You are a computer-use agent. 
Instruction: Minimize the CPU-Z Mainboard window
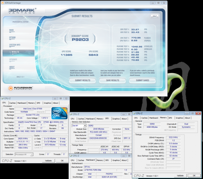click(x=123, y=156)
